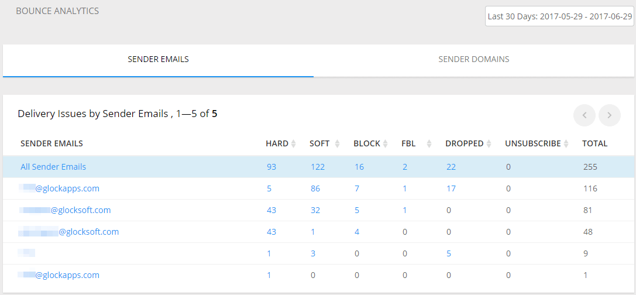The image size is (636, 295).
Task: Sort table by BLOCK column arrows
Action: pos(386,143)
